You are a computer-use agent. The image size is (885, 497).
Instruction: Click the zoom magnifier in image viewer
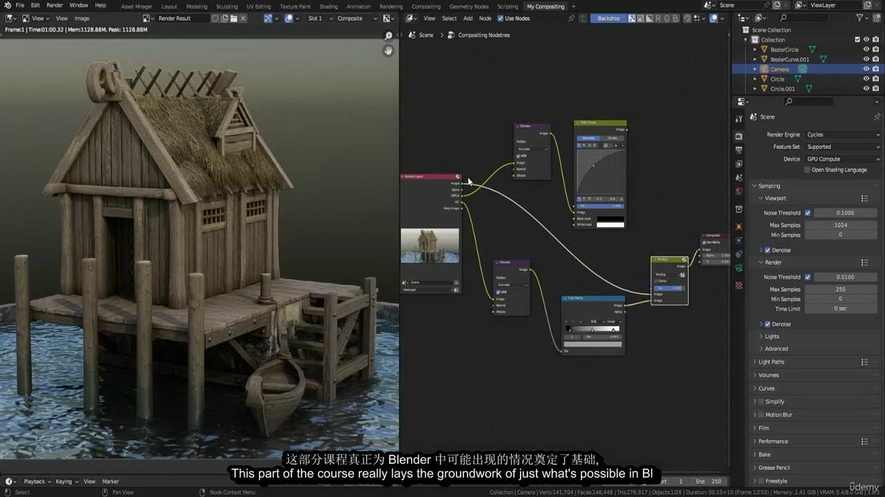[x=389, y=35]
